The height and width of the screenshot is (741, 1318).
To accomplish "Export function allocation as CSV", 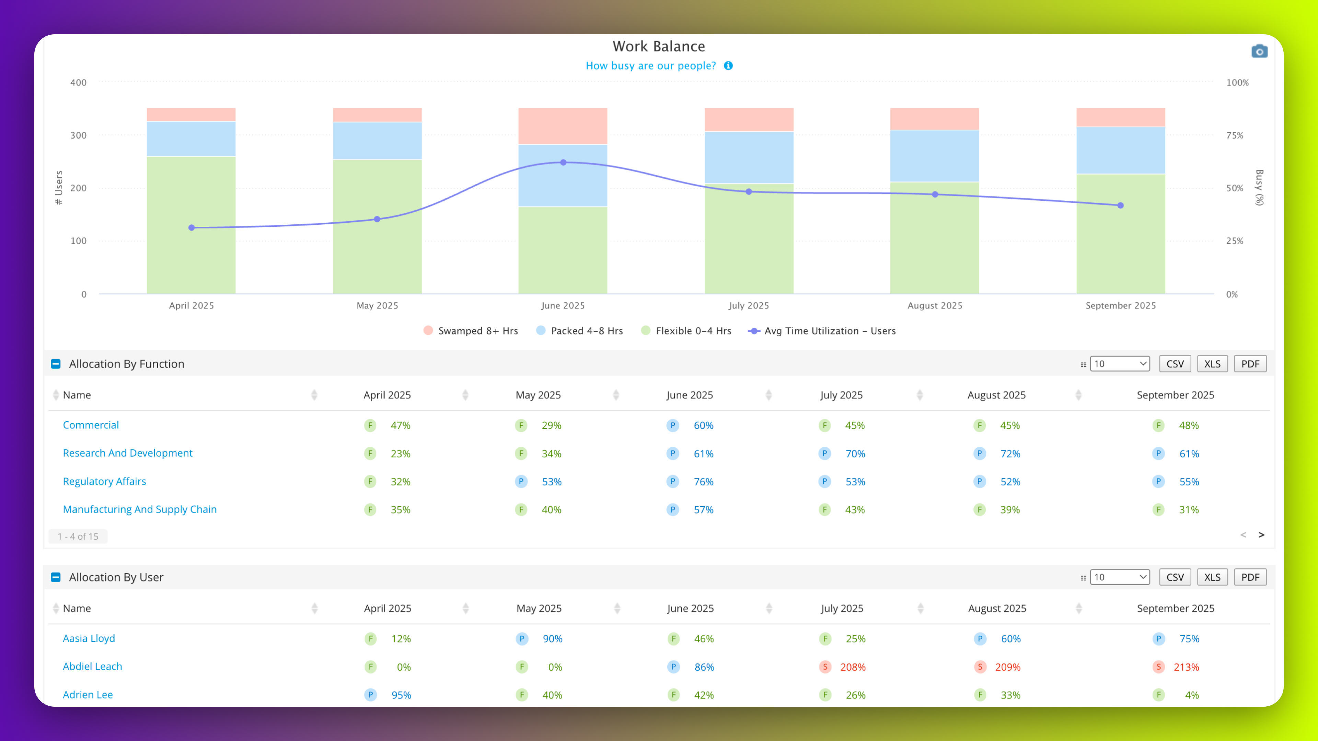I will pyautogui.click(x=1175, y=364).
